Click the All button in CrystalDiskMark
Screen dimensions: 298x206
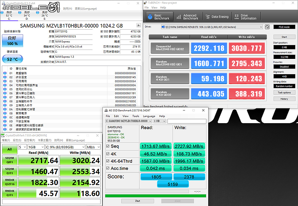point(10,149)
